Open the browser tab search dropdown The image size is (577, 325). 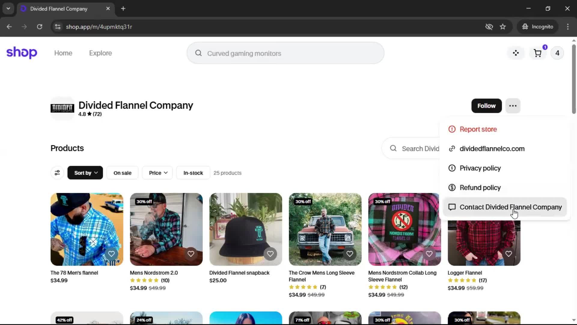(8, 9)
